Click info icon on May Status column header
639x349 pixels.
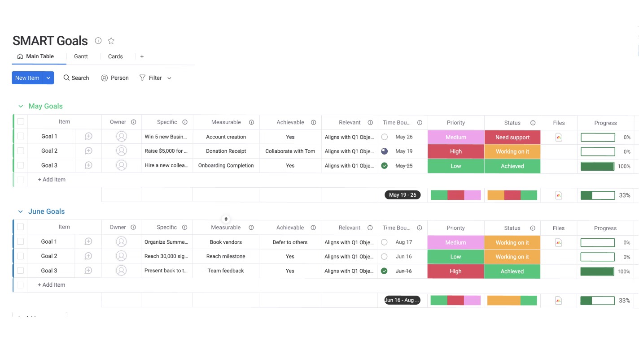tap(533, 123)
